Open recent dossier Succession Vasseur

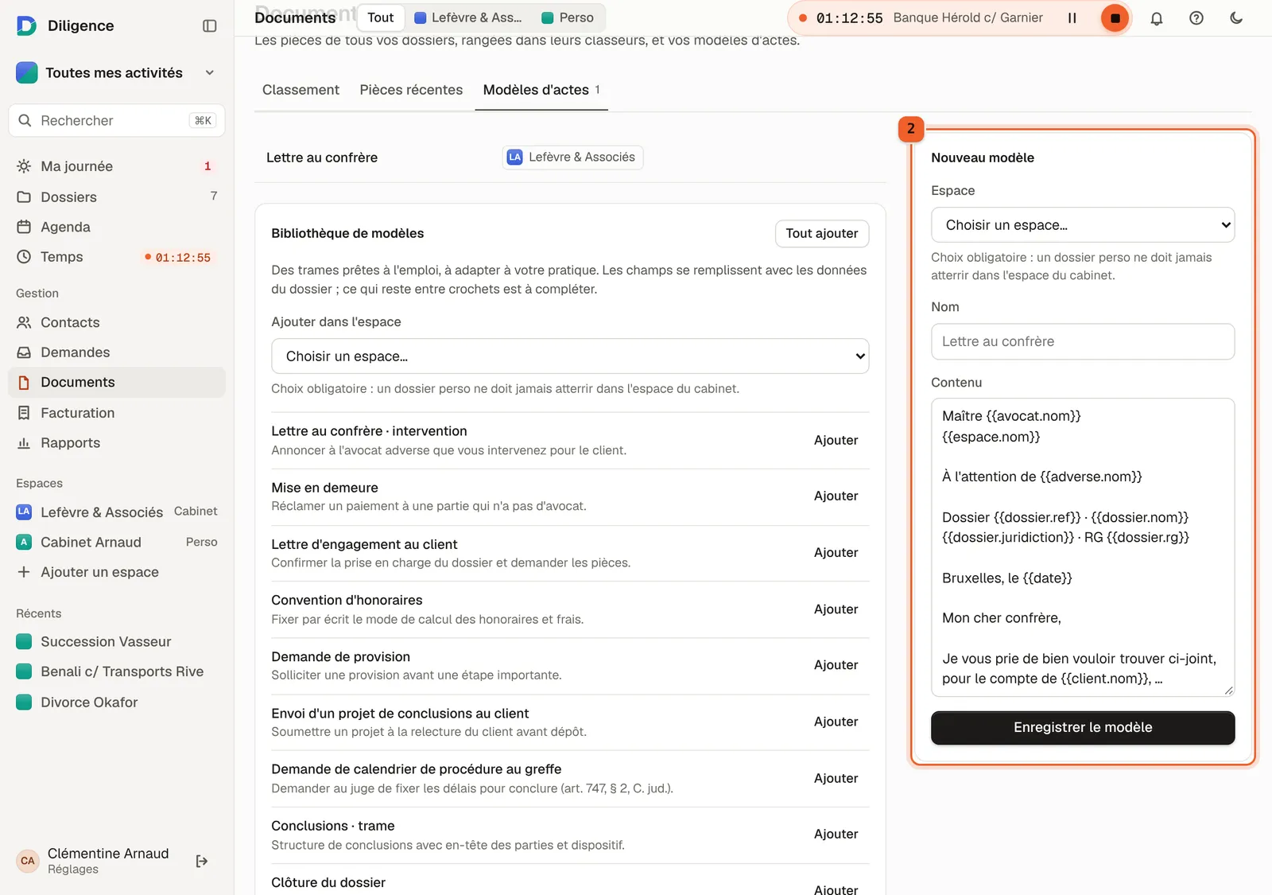(117, 641)
